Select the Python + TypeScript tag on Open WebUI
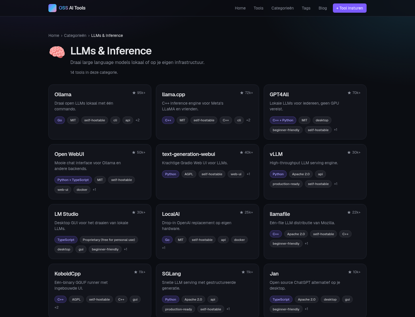 coord(73,180)
